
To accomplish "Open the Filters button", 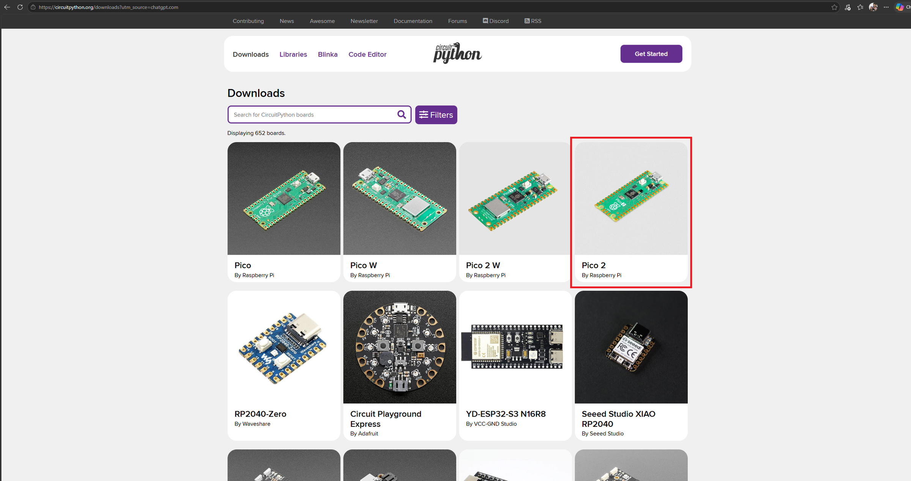I will click(x=436, y=115).
